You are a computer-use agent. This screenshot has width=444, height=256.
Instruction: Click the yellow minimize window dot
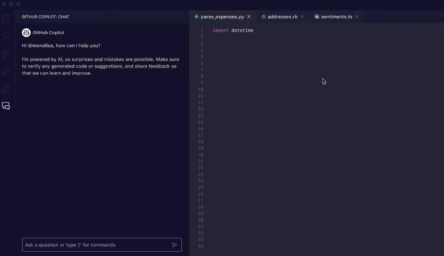point(11,4)
